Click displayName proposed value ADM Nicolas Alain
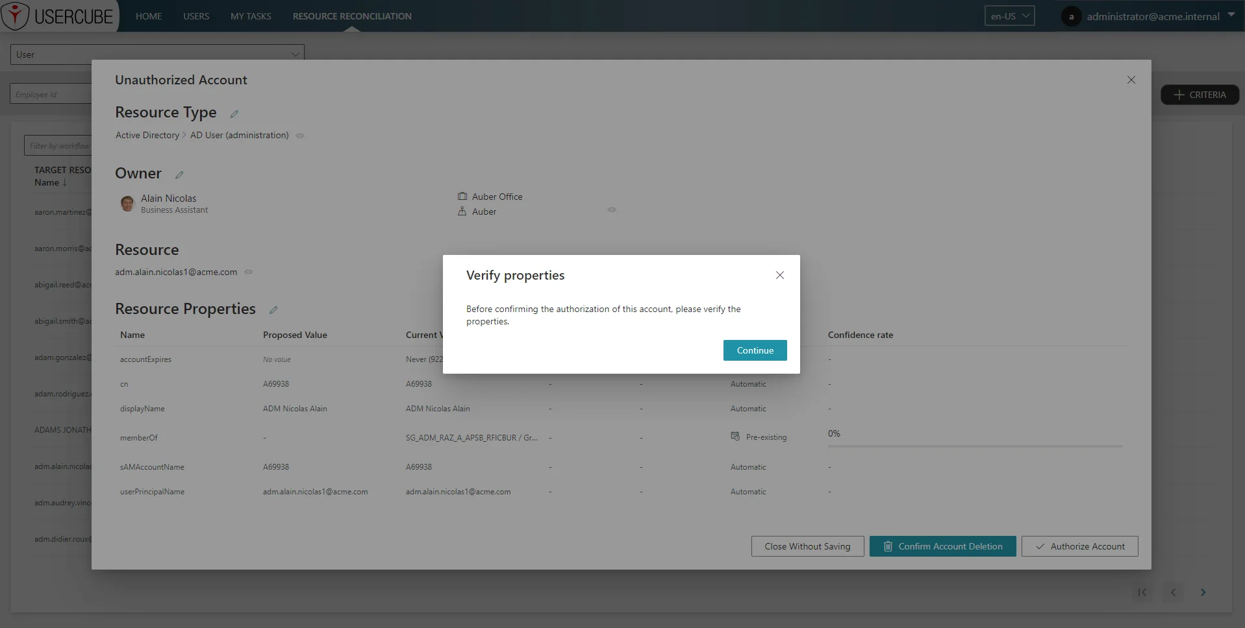The width and height of the screenshot is (1245, 628). tap(295, 409)
